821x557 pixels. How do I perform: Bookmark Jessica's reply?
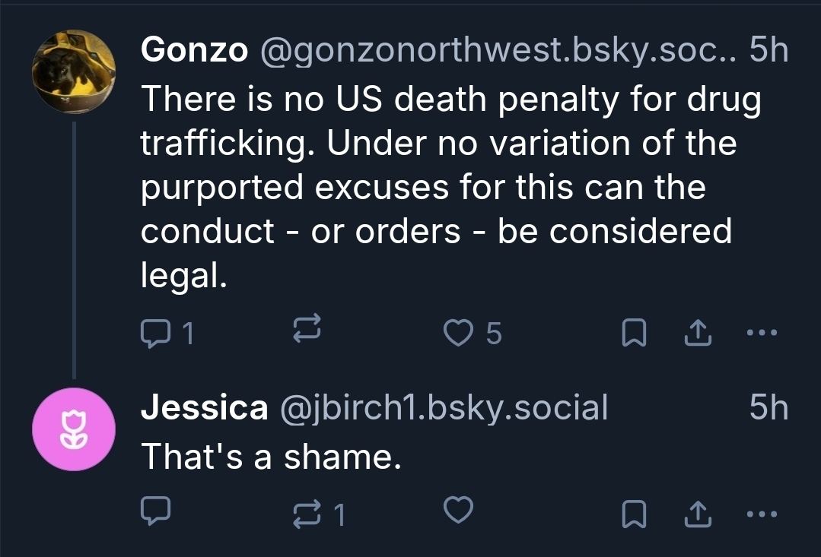point(635,514)
